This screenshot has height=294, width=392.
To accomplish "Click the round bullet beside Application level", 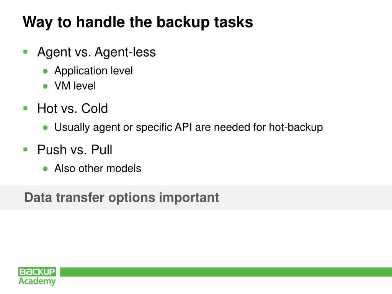I will coord(45,71).
